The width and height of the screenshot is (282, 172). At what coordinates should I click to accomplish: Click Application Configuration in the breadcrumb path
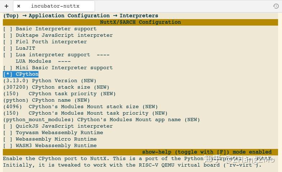(x=69, y=16)
